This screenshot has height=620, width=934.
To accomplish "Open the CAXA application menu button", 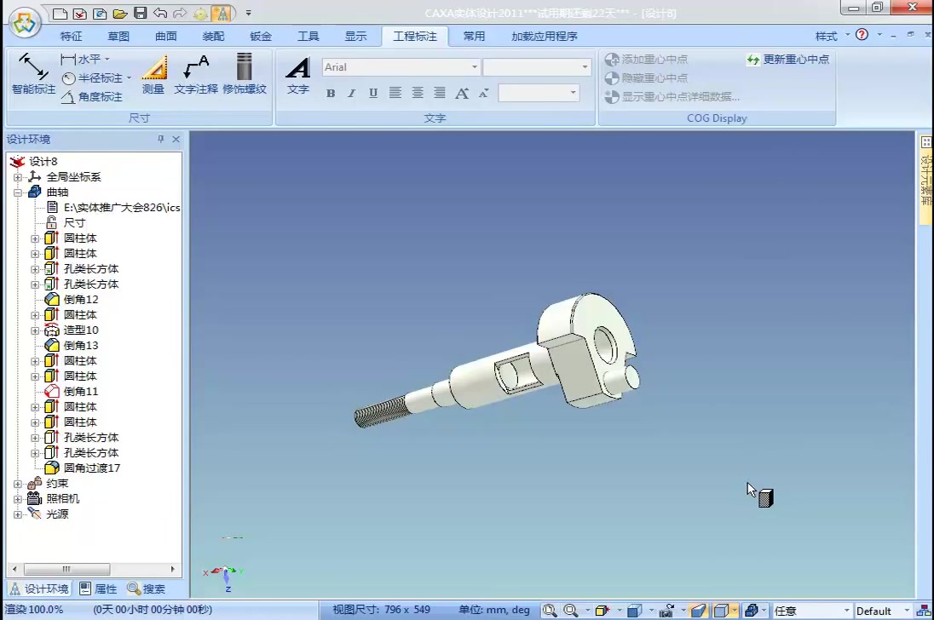I will [x=25, y=23].
